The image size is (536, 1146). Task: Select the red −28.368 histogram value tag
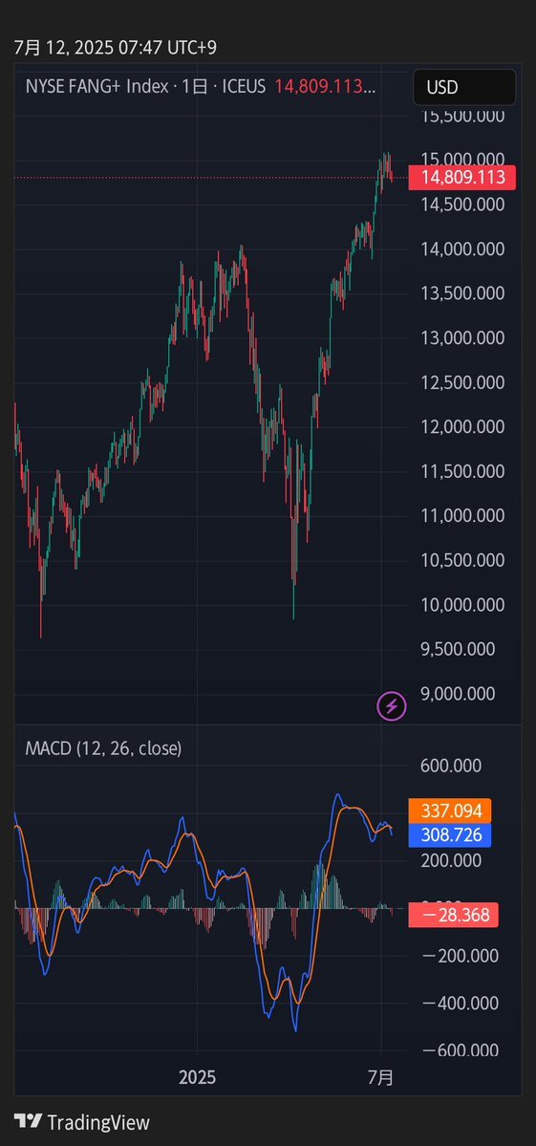click(x=454, y=915)
